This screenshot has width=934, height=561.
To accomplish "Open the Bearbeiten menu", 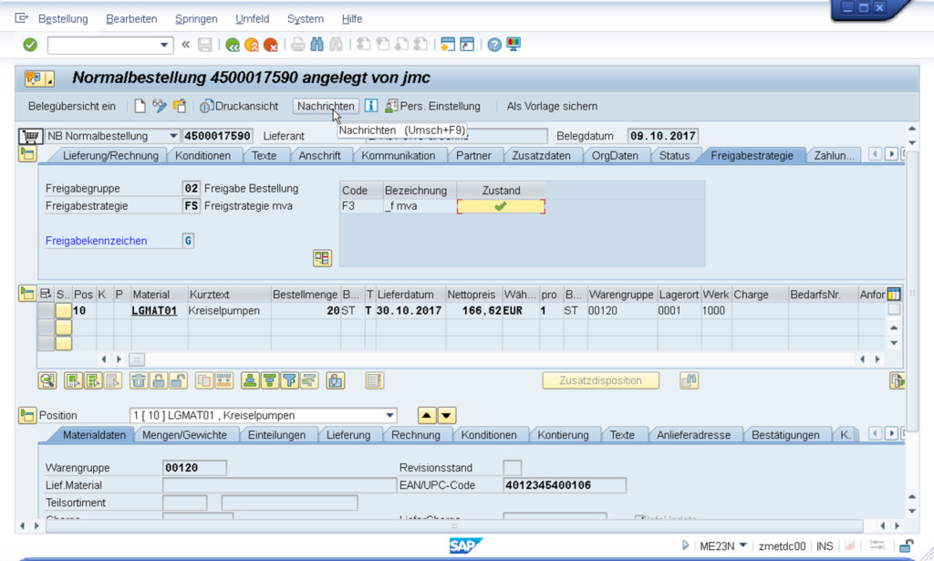I will click(x=131, y=18).
